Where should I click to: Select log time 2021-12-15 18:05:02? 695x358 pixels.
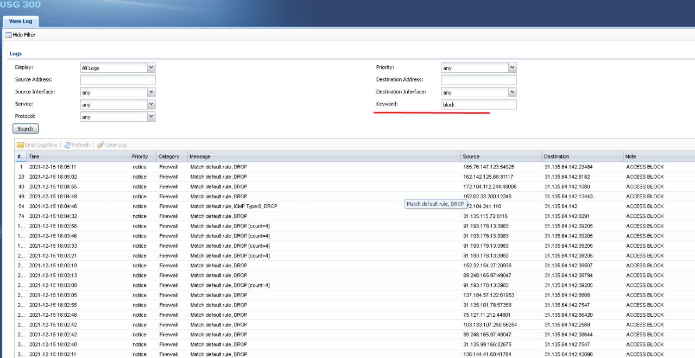click(x=53, y=177)
